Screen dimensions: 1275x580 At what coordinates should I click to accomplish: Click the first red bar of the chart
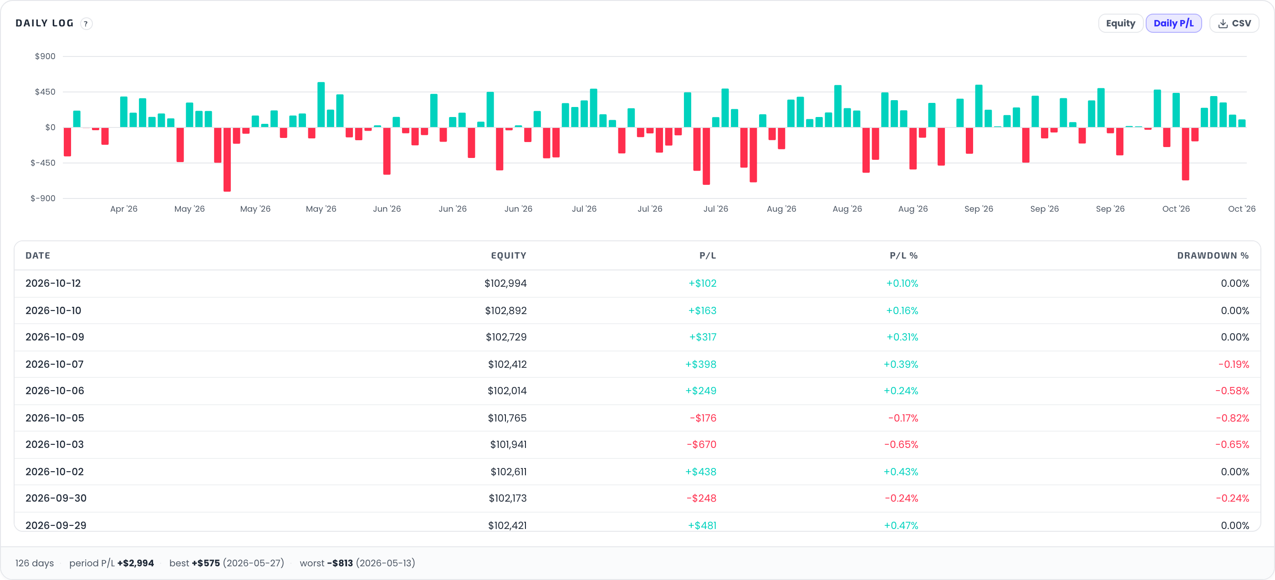pos(67,142)
